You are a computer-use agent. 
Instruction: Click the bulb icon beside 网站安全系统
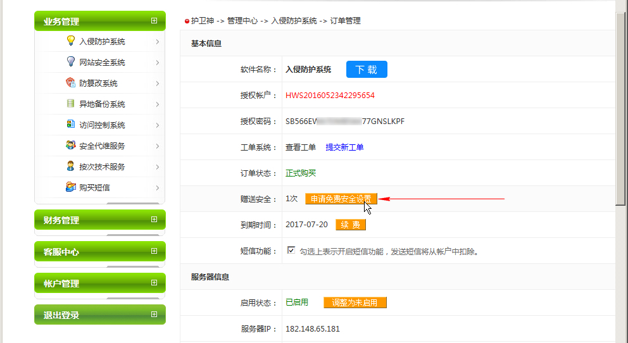click(x=71, y=62)
